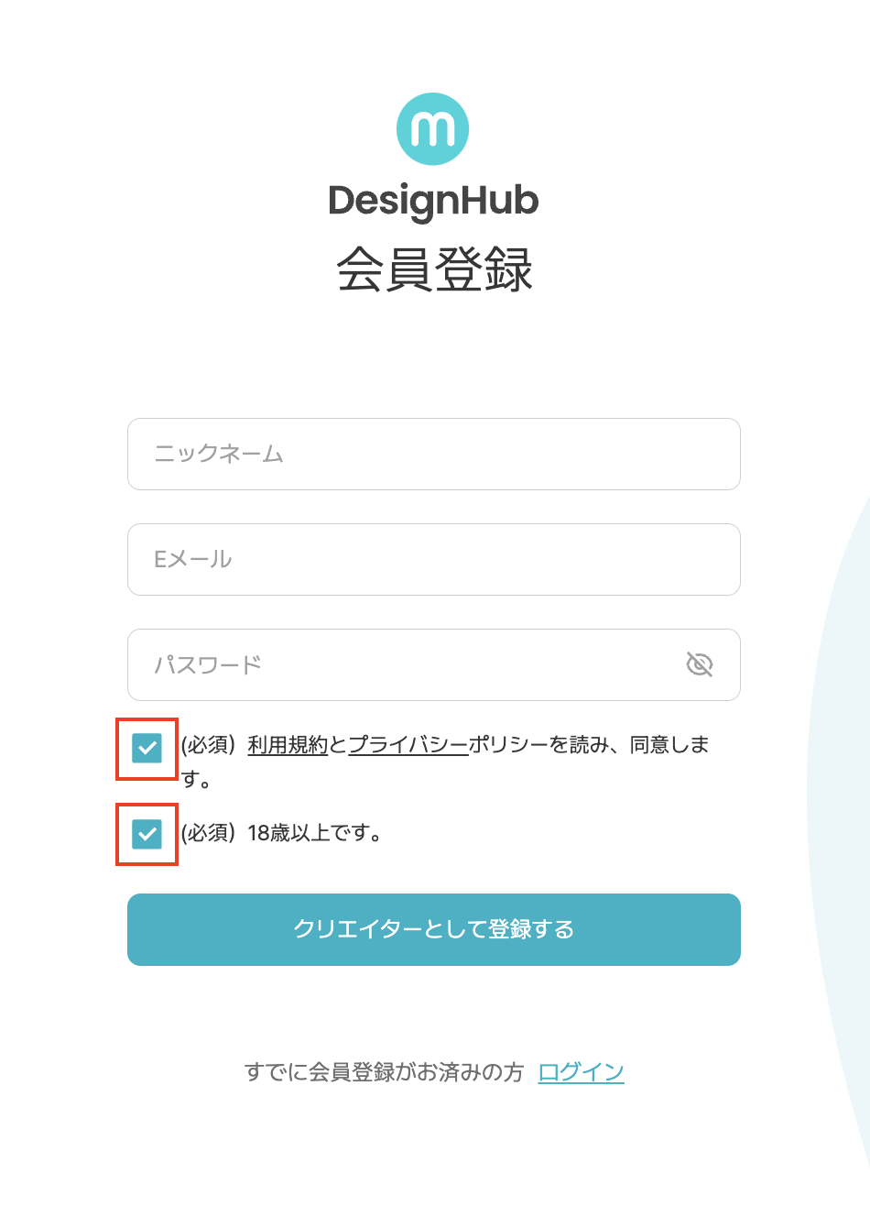Click inside the ニックネーム nickname field
The width and height of the screenshot is (870, 1217).
433,454
